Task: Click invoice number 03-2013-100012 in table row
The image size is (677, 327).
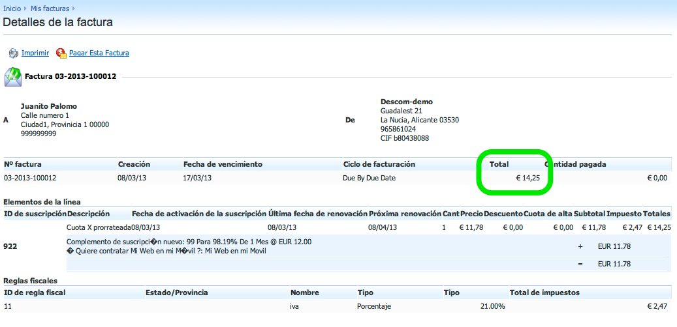Action: 30,178
